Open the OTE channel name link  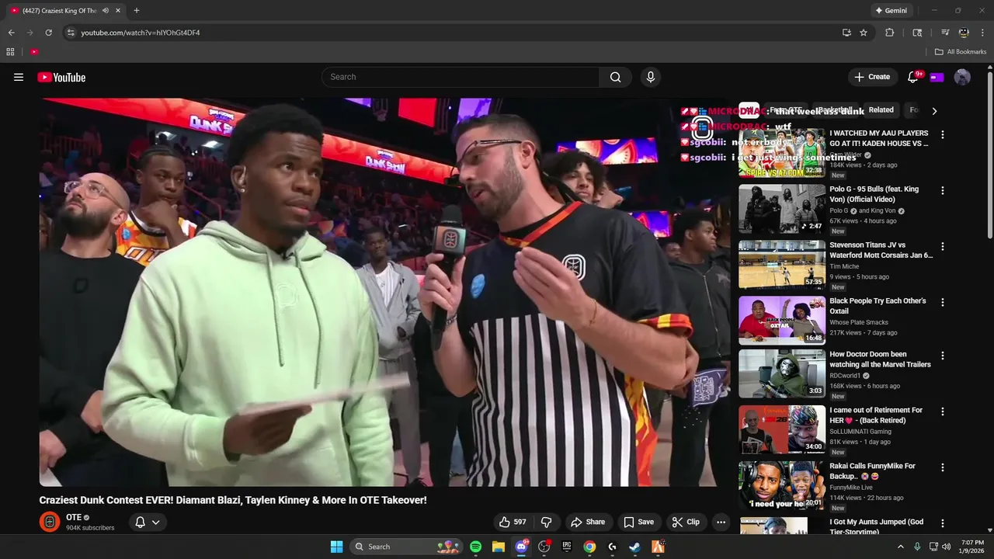tap(74, 517)
